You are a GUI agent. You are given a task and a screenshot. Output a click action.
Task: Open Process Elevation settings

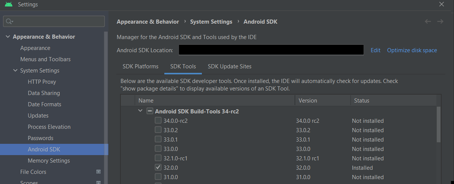49,127
